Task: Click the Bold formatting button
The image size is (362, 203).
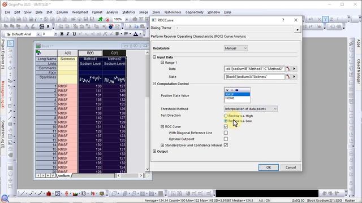Action: tap(62, 34)
